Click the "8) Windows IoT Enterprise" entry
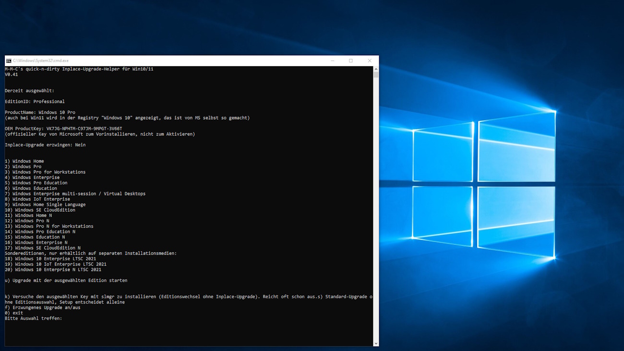 37,199
